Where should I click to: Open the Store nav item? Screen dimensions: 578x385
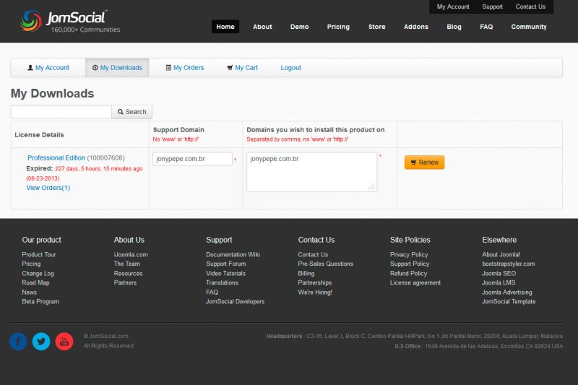coord(376,27)
